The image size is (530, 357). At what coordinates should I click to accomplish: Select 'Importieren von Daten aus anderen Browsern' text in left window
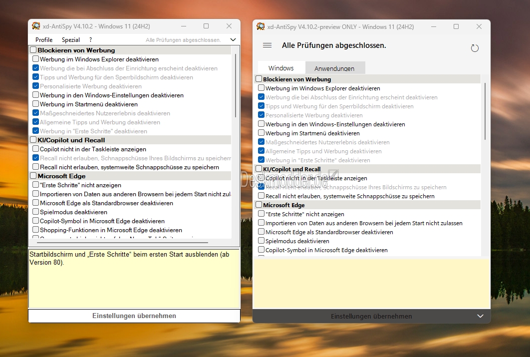tap(135, 194)
